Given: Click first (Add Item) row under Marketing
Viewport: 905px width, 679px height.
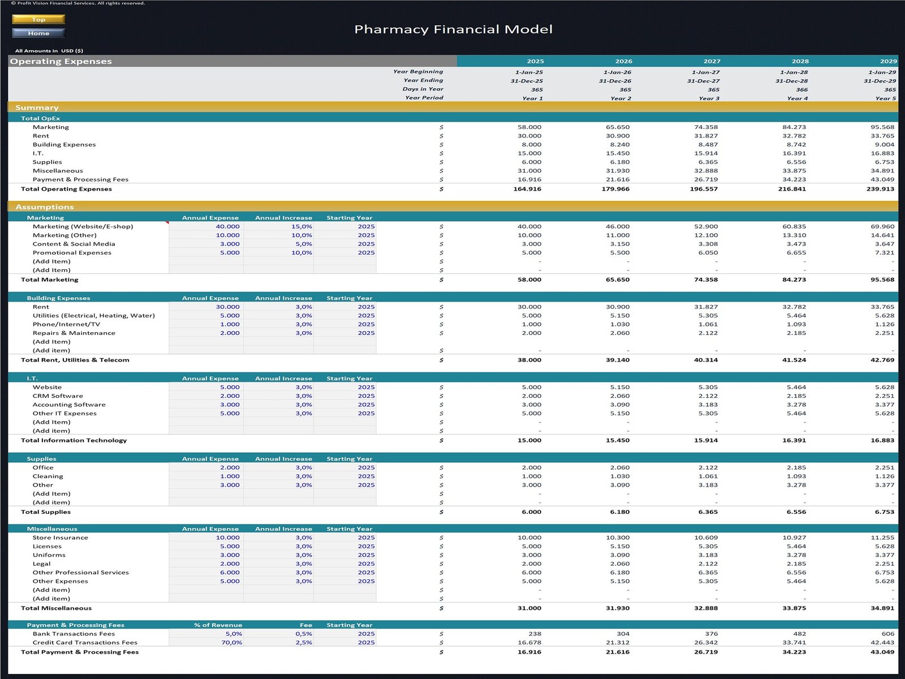Looking at the screenshot, I should click(51, 261).
